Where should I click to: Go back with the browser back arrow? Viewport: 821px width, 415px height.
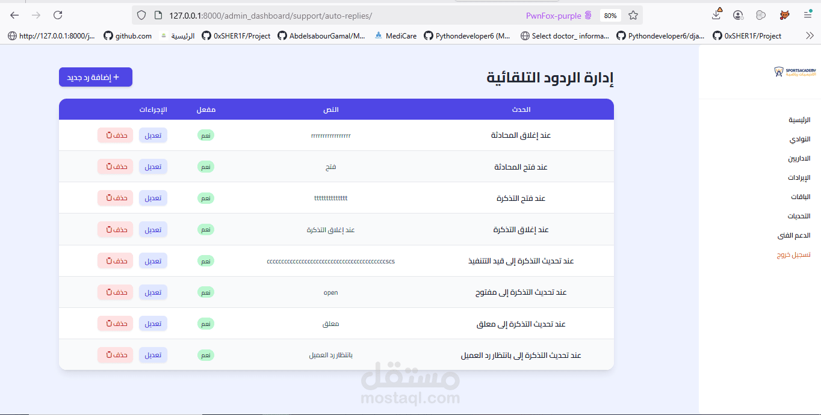point(14,15)
